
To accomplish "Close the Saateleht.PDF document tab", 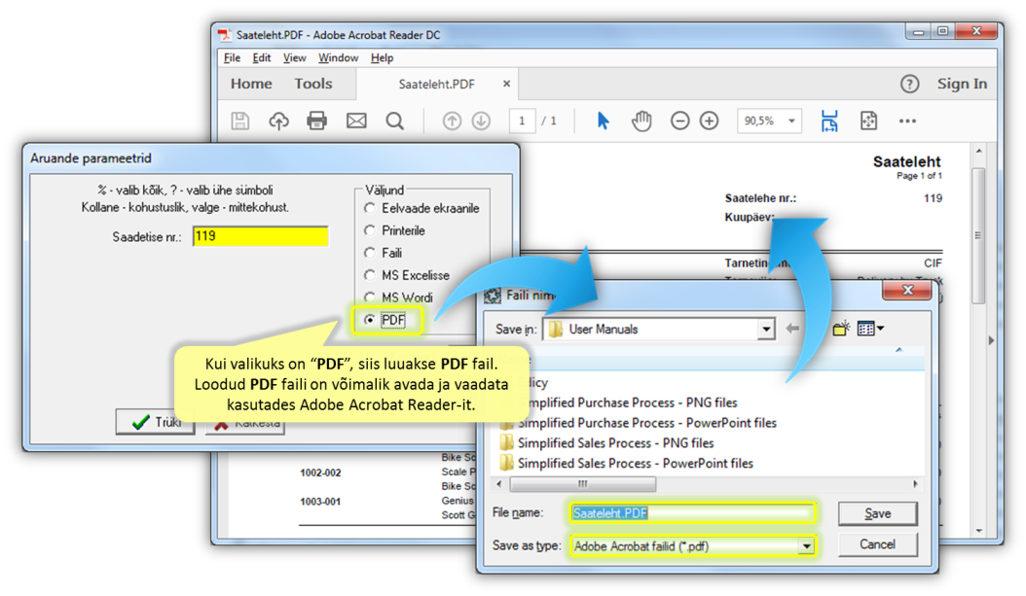I will point(506,84).
